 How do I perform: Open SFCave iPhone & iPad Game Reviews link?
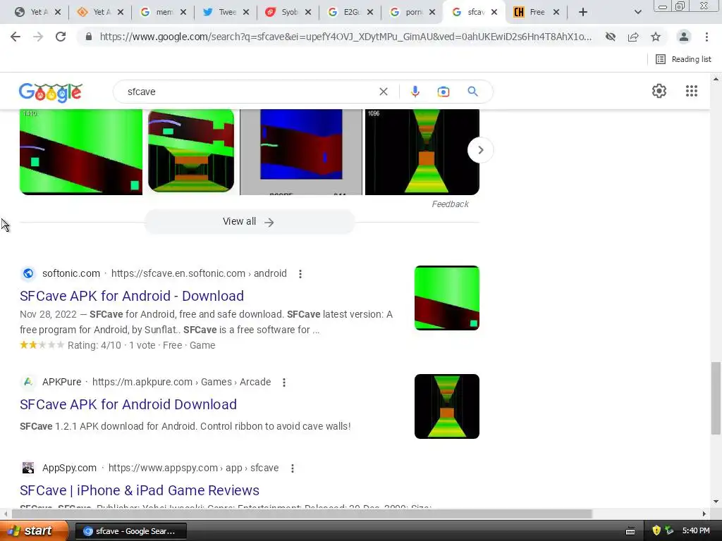point(140,490)
